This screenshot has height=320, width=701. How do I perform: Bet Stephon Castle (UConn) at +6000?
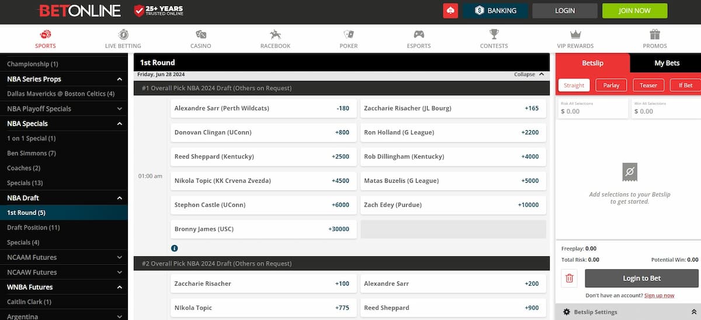tap(263, 205)
